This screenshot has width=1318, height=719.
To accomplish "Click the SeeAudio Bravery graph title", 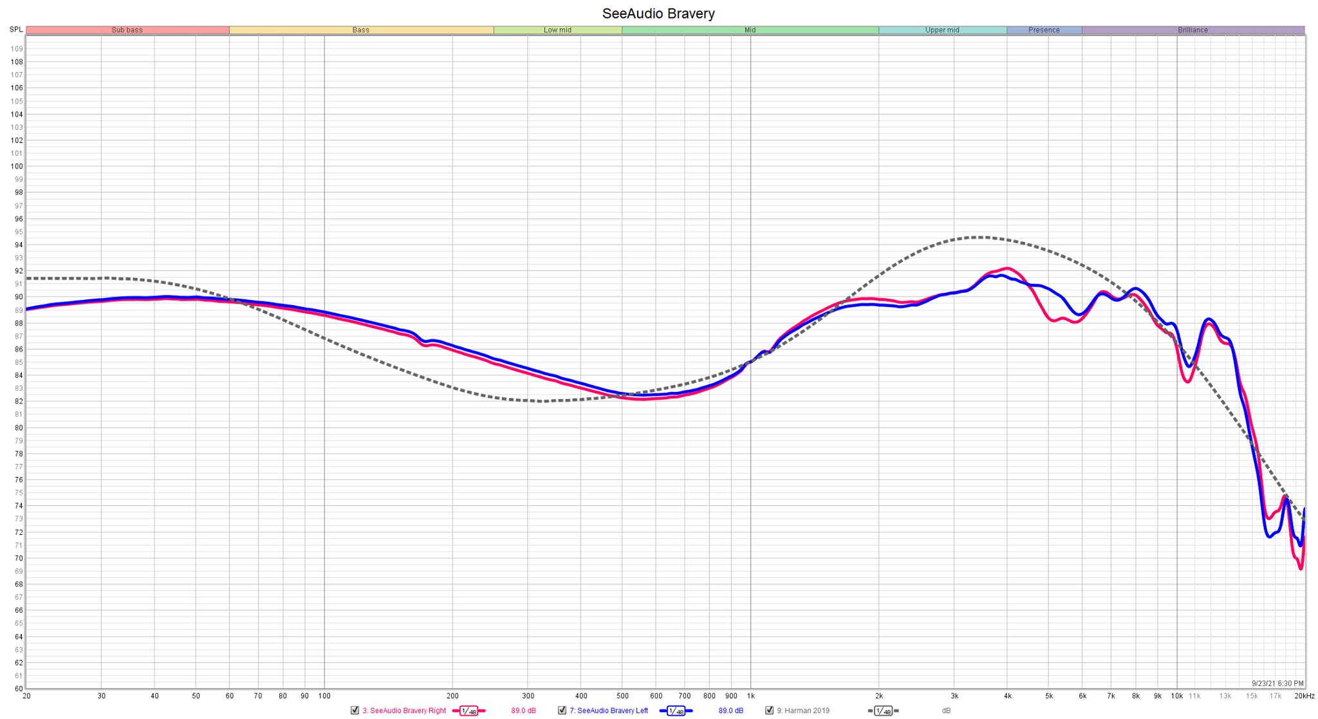I will [658, 14].
